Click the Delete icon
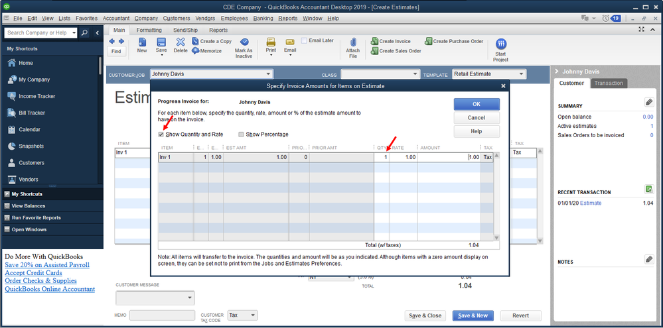Screen dimensions: 663x328 click(181, 42)
